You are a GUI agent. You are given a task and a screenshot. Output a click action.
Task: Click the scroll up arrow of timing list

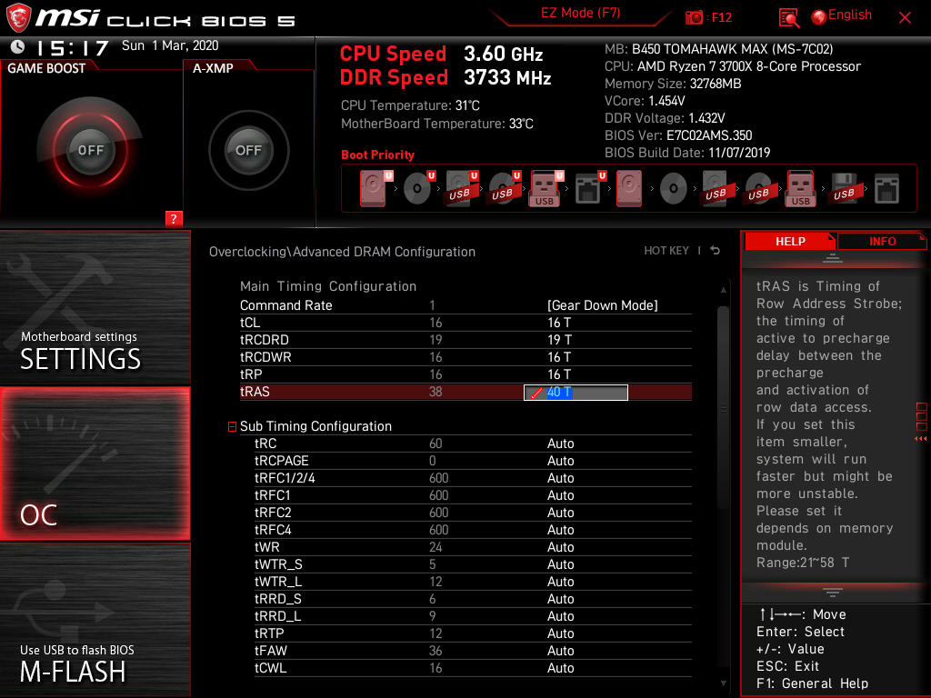(x=723, y=290)
